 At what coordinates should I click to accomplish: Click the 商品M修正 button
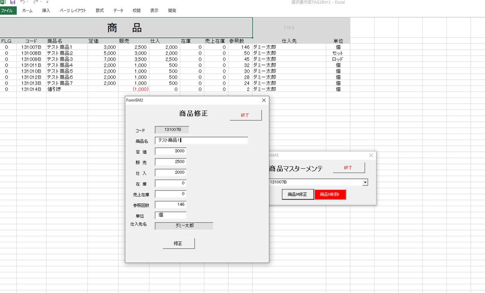[x=298, y=194]
